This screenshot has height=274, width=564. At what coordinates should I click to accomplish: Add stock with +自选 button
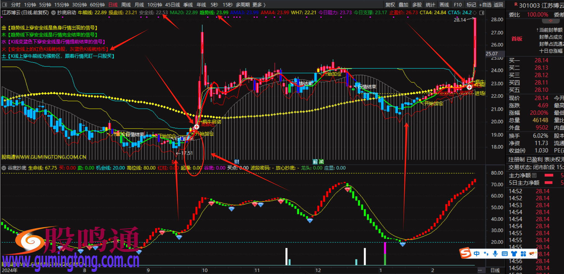point(485,5)
